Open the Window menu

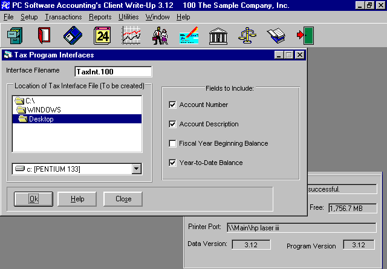(157, 17)
